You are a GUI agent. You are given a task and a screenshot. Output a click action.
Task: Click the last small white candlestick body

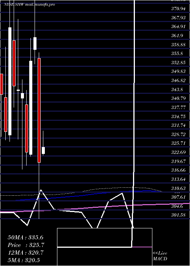click(43, 150)
